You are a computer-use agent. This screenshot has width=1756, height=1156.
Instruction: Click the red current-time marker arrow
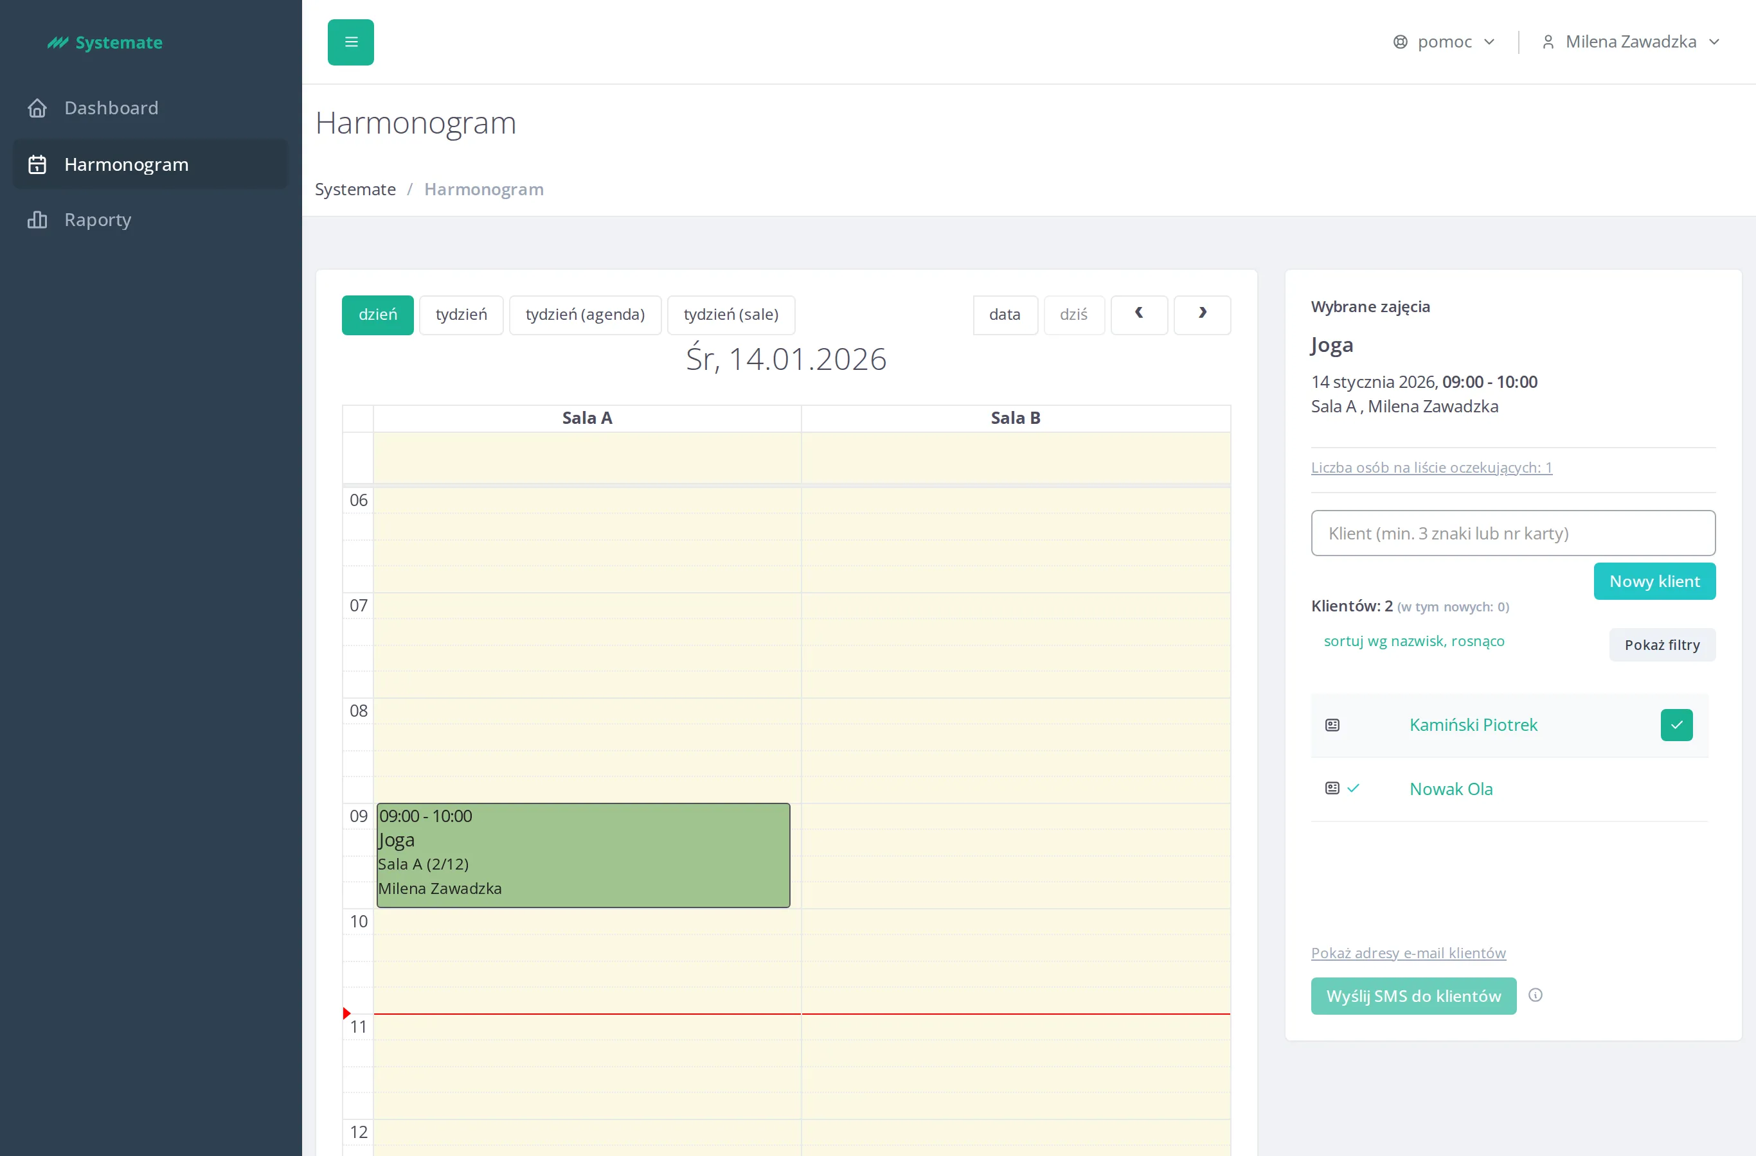[347, 1013]
